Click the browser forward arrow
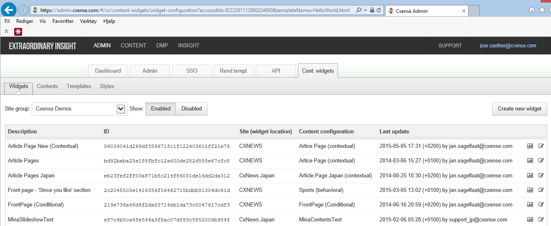The height and width of the screenshot is (226, 551). coord(23,10)
